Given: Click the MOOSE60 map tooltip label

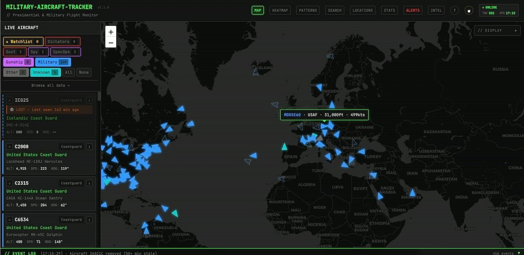Looking at the screenshot, I should coord(324,115).
